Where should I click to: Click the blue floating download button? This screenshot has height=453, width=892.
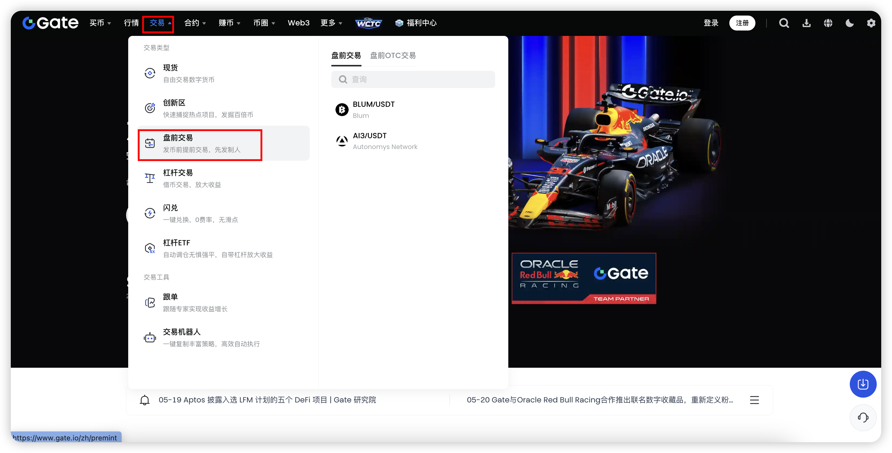[x=863, y=384]
